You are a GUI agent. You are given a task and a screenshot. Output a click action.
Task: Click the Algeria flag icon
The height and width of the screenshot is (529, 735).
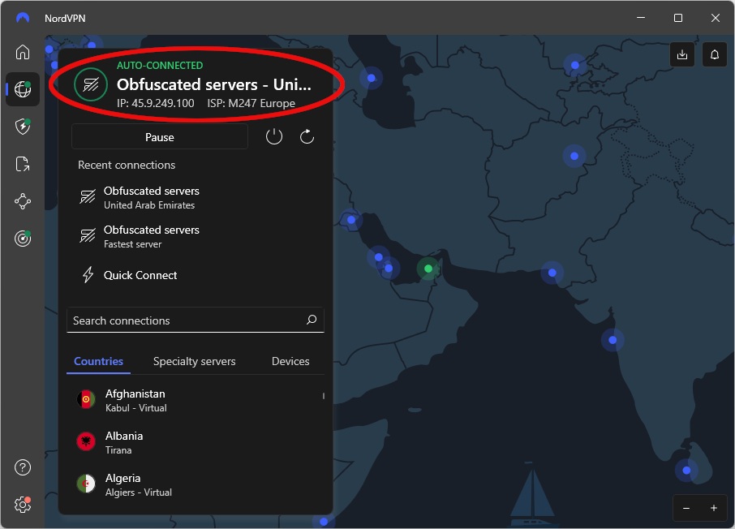tap(86, 484)
